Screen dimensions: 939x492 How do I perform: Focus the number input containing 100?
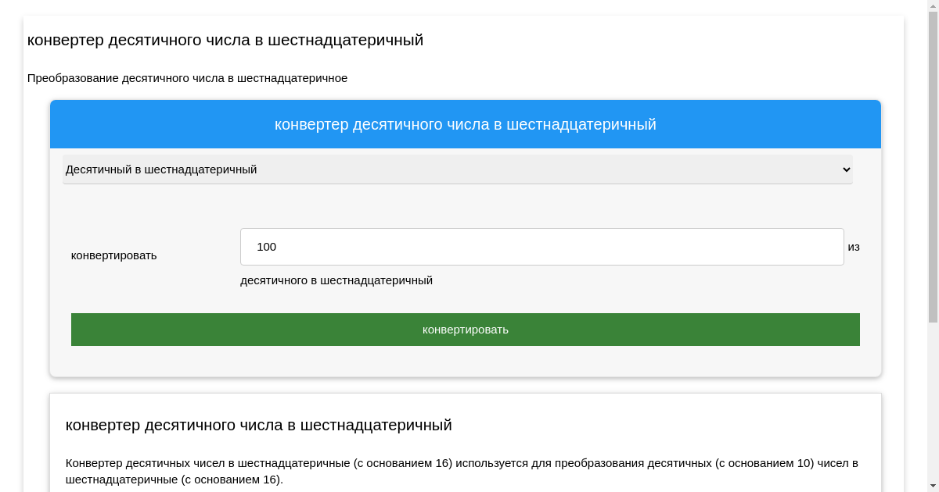(541, 247)
